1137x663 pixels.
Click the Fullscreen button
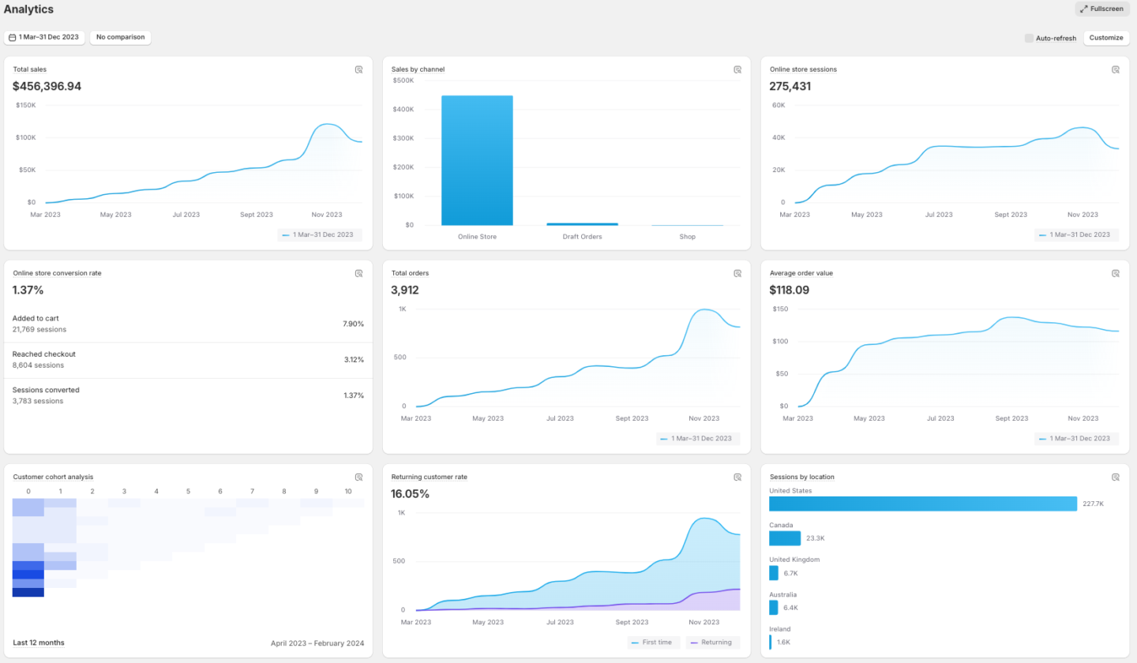click(1102, 9)
